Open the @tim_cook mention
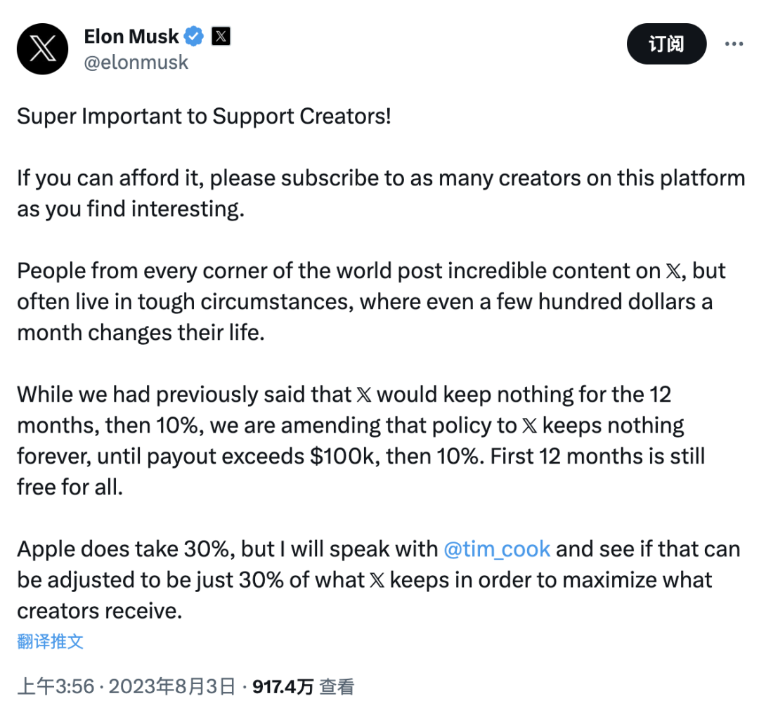 tap(497, 549)
